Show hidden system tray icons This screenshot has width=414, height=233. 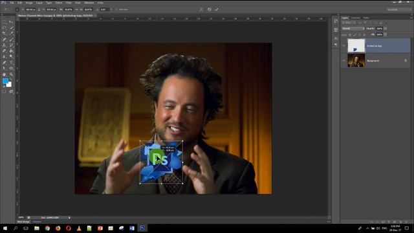coord(367,228)
